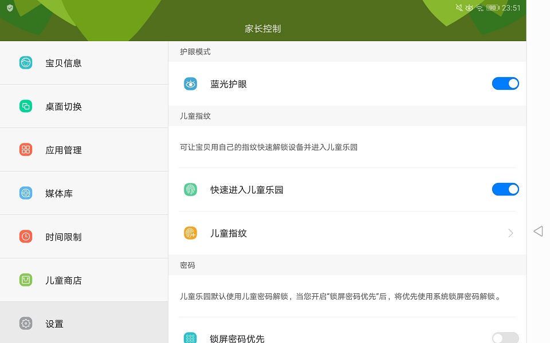Image resolution: width=550 pixels, height=343 pixels.
Task: Open 宝贝信息 baby face icon
Action: click(26, 63)
